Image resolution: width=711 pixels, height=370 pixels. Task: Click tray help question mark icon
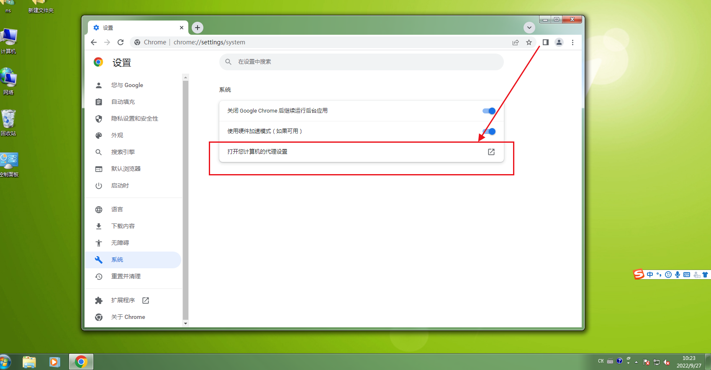(619, 361)
